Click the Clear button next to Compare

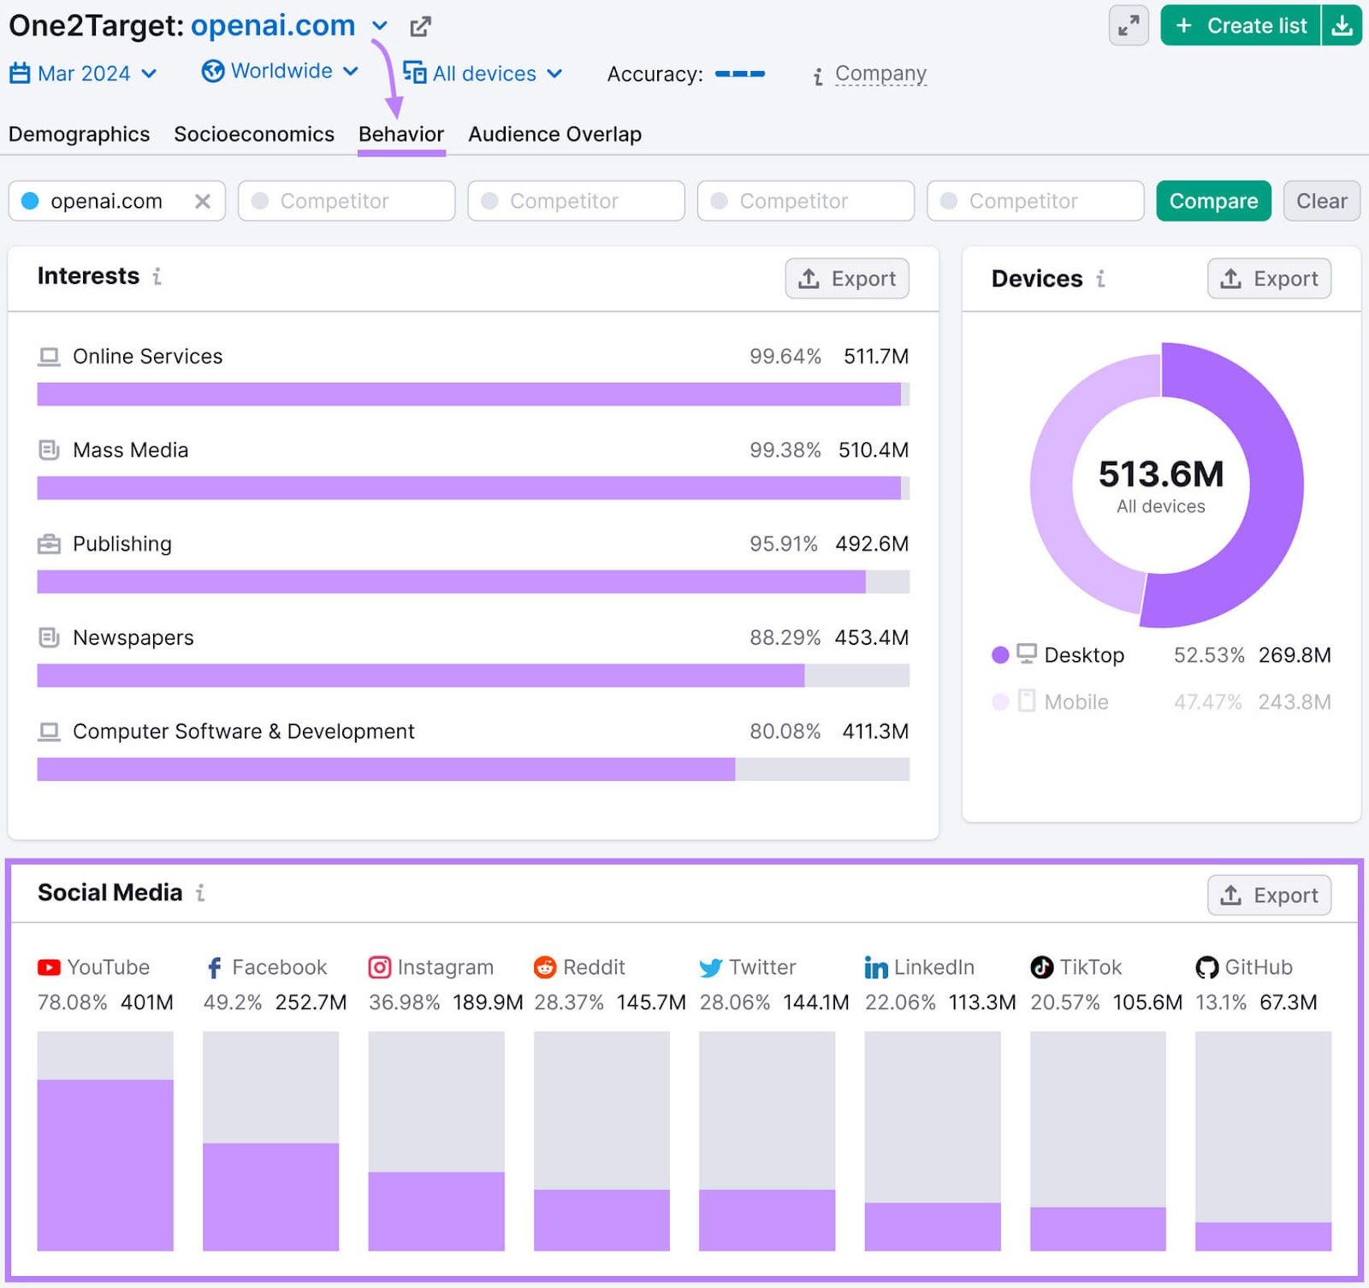[1321, 201]
